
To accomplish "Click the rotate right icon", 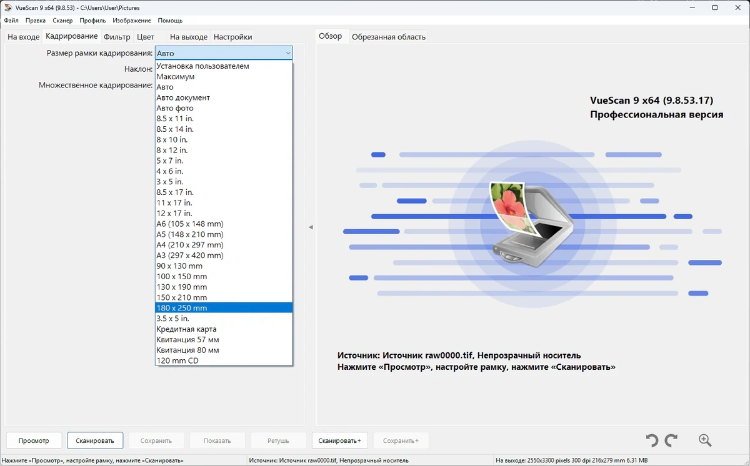I will pyautogui.click(x=671, y=440).
